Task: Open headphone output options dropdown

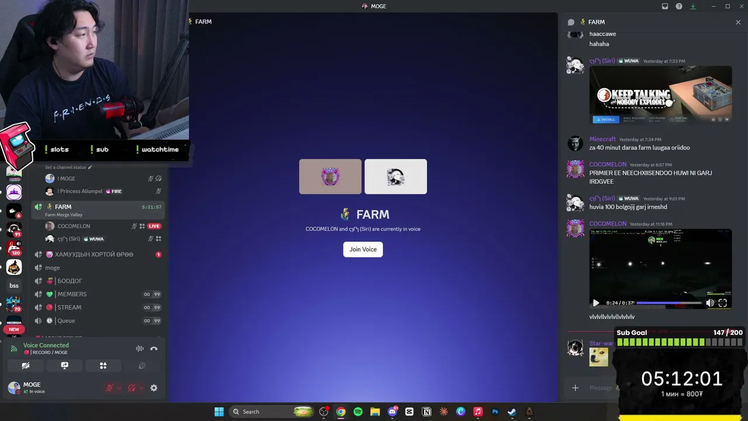Action: 141,388
